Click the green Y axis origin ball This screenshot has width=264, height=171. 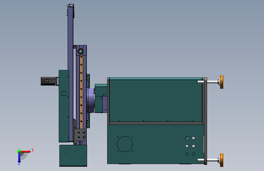point(19,151)
